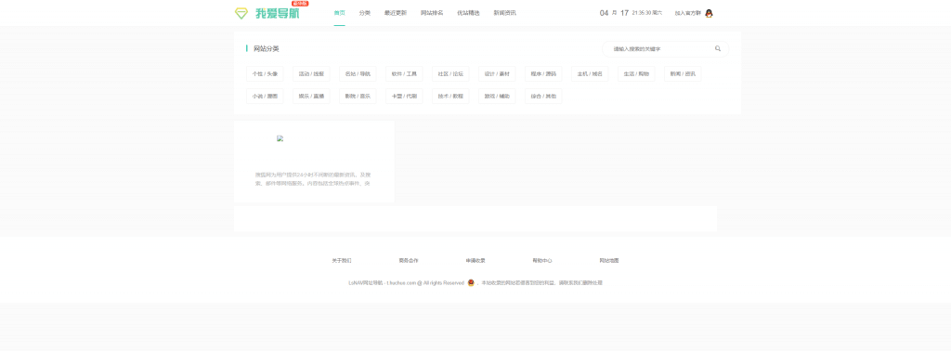Select the 设计 / 素材 category
The image size is (951, 351).
[497, 74]
